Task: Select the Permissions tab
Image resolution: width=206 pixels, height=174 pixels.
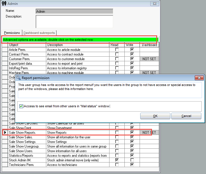Action: click(12, 33)
